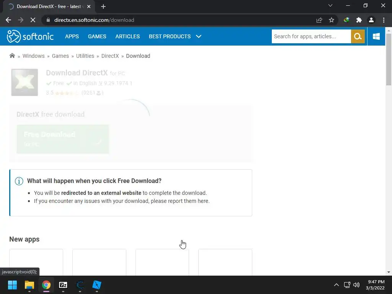Share this page icon in address bar

319,20
